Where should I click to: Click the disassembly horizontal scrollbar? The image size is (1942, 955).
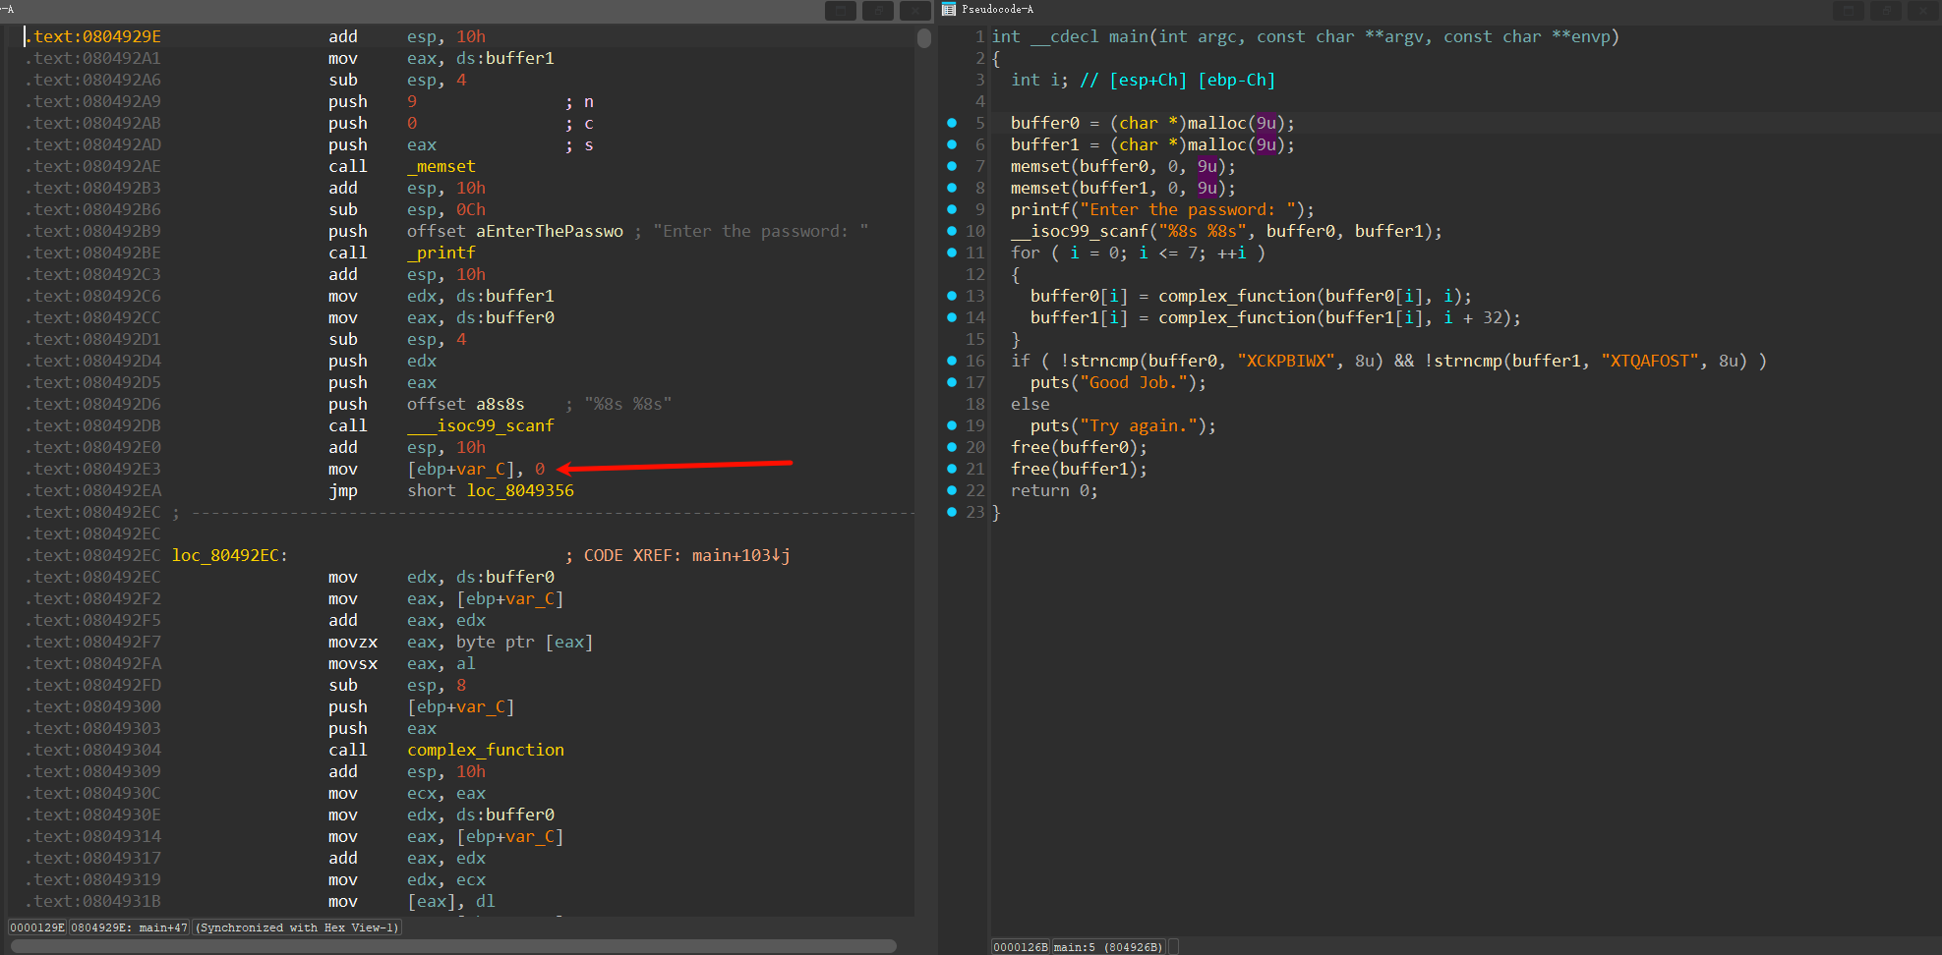click(453, 946)
